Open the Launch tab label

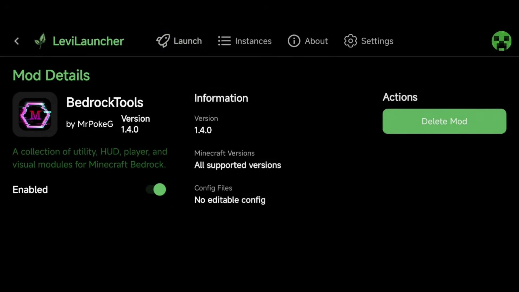(188, 41)
